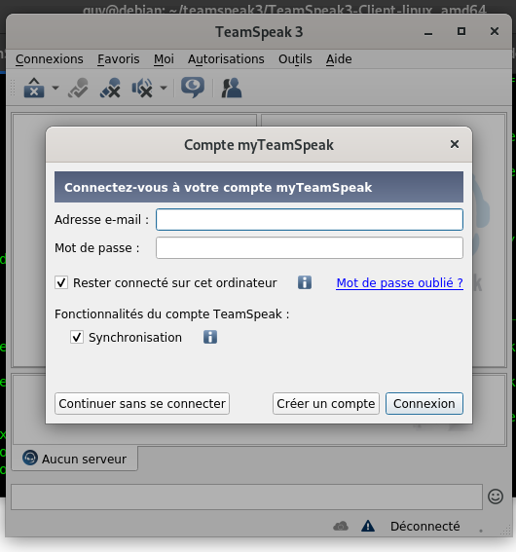The height and width of the screenshot is (552, 516).
Task: Focus the Adresse e-mail field
Action: tap(310, 220)
